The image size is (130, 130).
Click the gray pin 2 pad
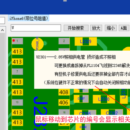click(64, 41)
